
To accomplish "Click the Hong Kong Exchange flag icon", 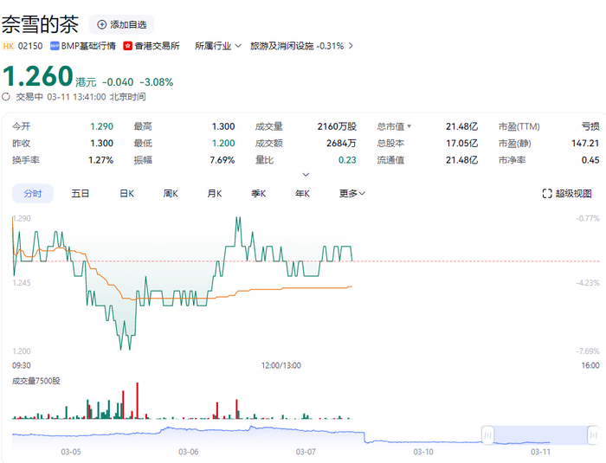I will pos(127,46).
